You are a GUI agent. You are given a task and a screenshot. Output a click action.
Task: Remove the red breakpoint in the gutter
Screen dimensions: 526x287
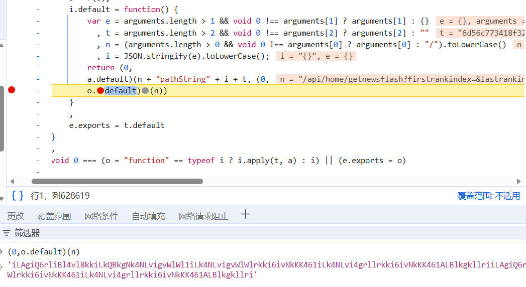12,90
